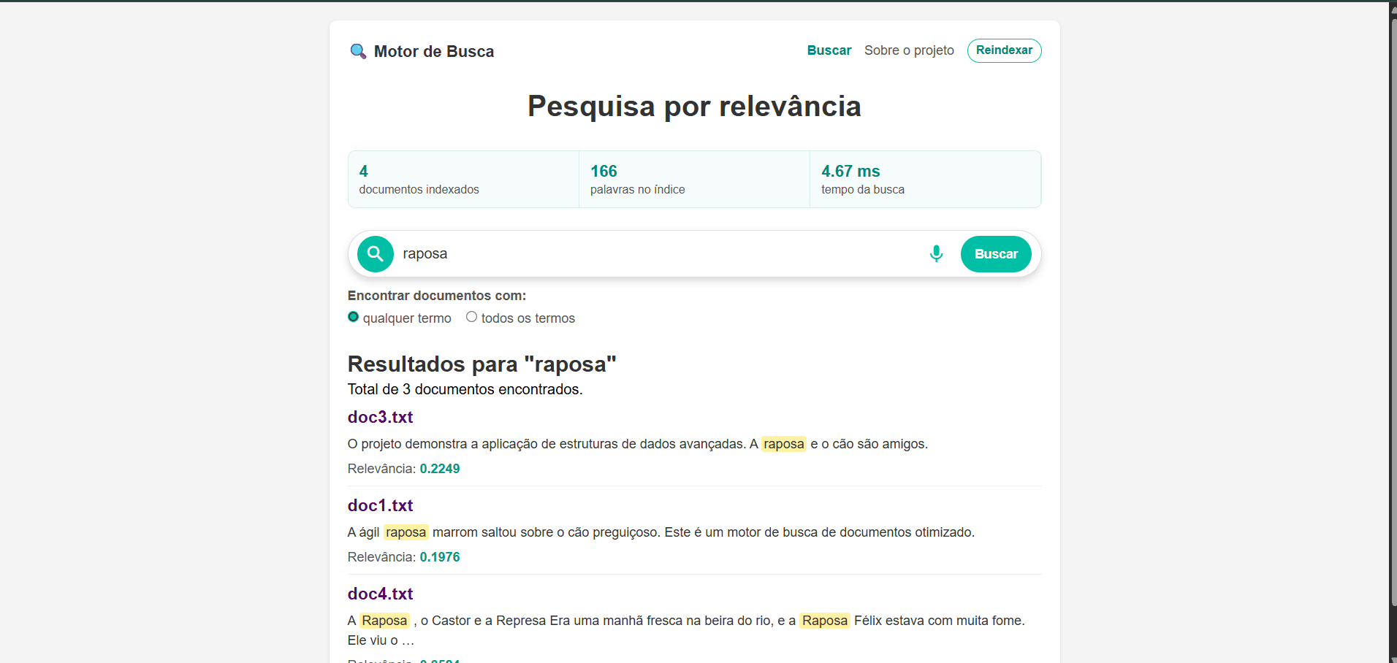Image resolution: width=1397 pixels, height=663 pixels.
Task: Select the "todos os termos" radio option
Action: click(x=471, y=317)
